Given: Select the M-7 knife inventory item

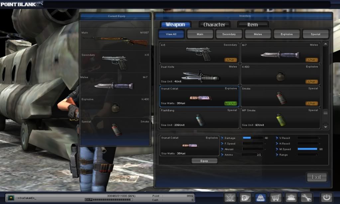Looking at the screenshot, I should click(x=281, y=53).
